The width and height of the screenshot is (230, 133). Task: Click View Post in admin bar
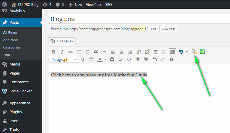click(94, 5)
